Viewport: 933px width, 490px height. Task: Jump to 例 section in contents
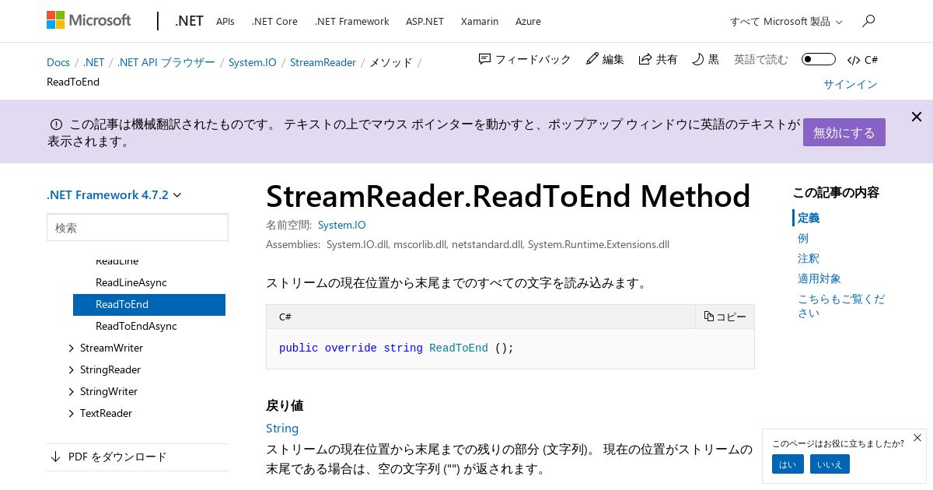coord(803,238)
